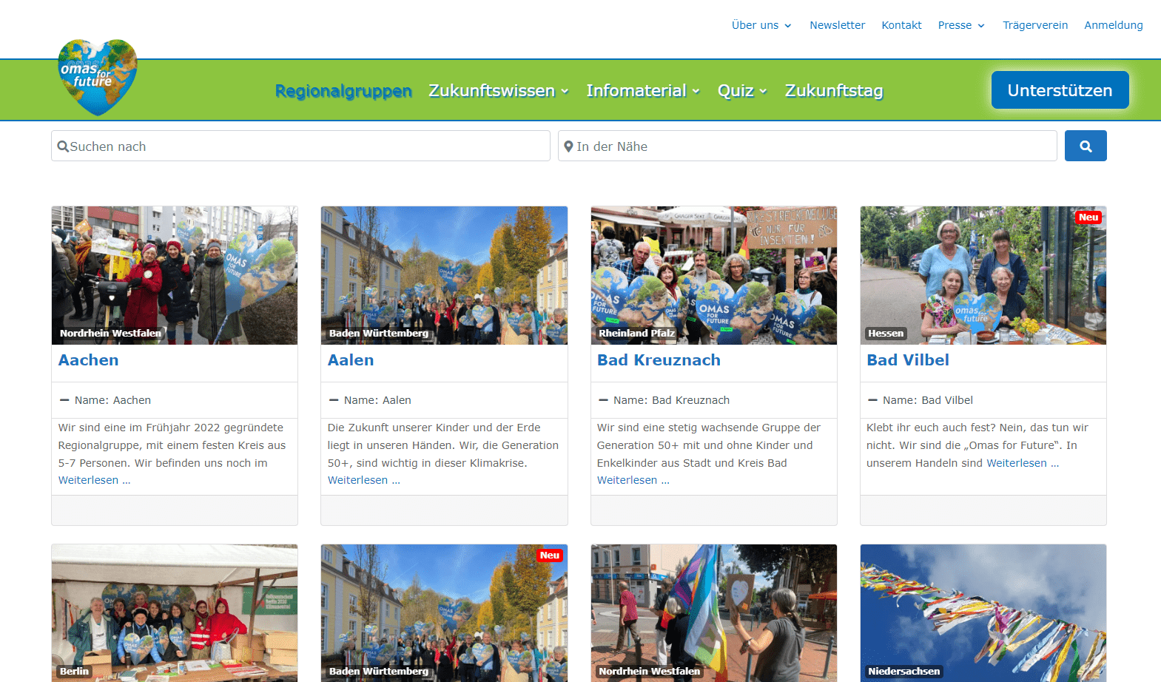Click magnifier icon in Suchen nach field
The height and width of the screenshot is (682, 1161).
click(x=63, y=146)
